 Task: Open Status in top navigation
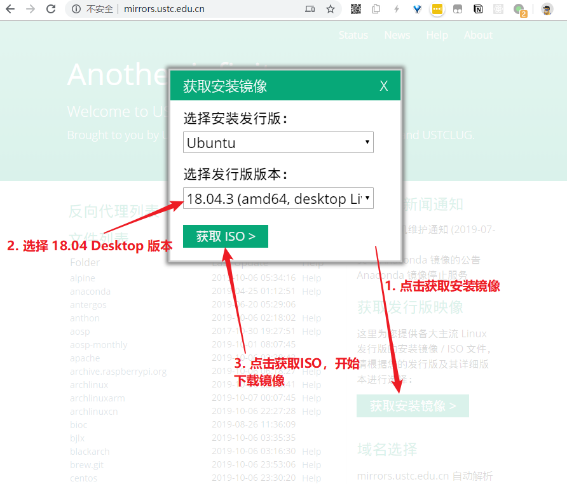(353, 35)
